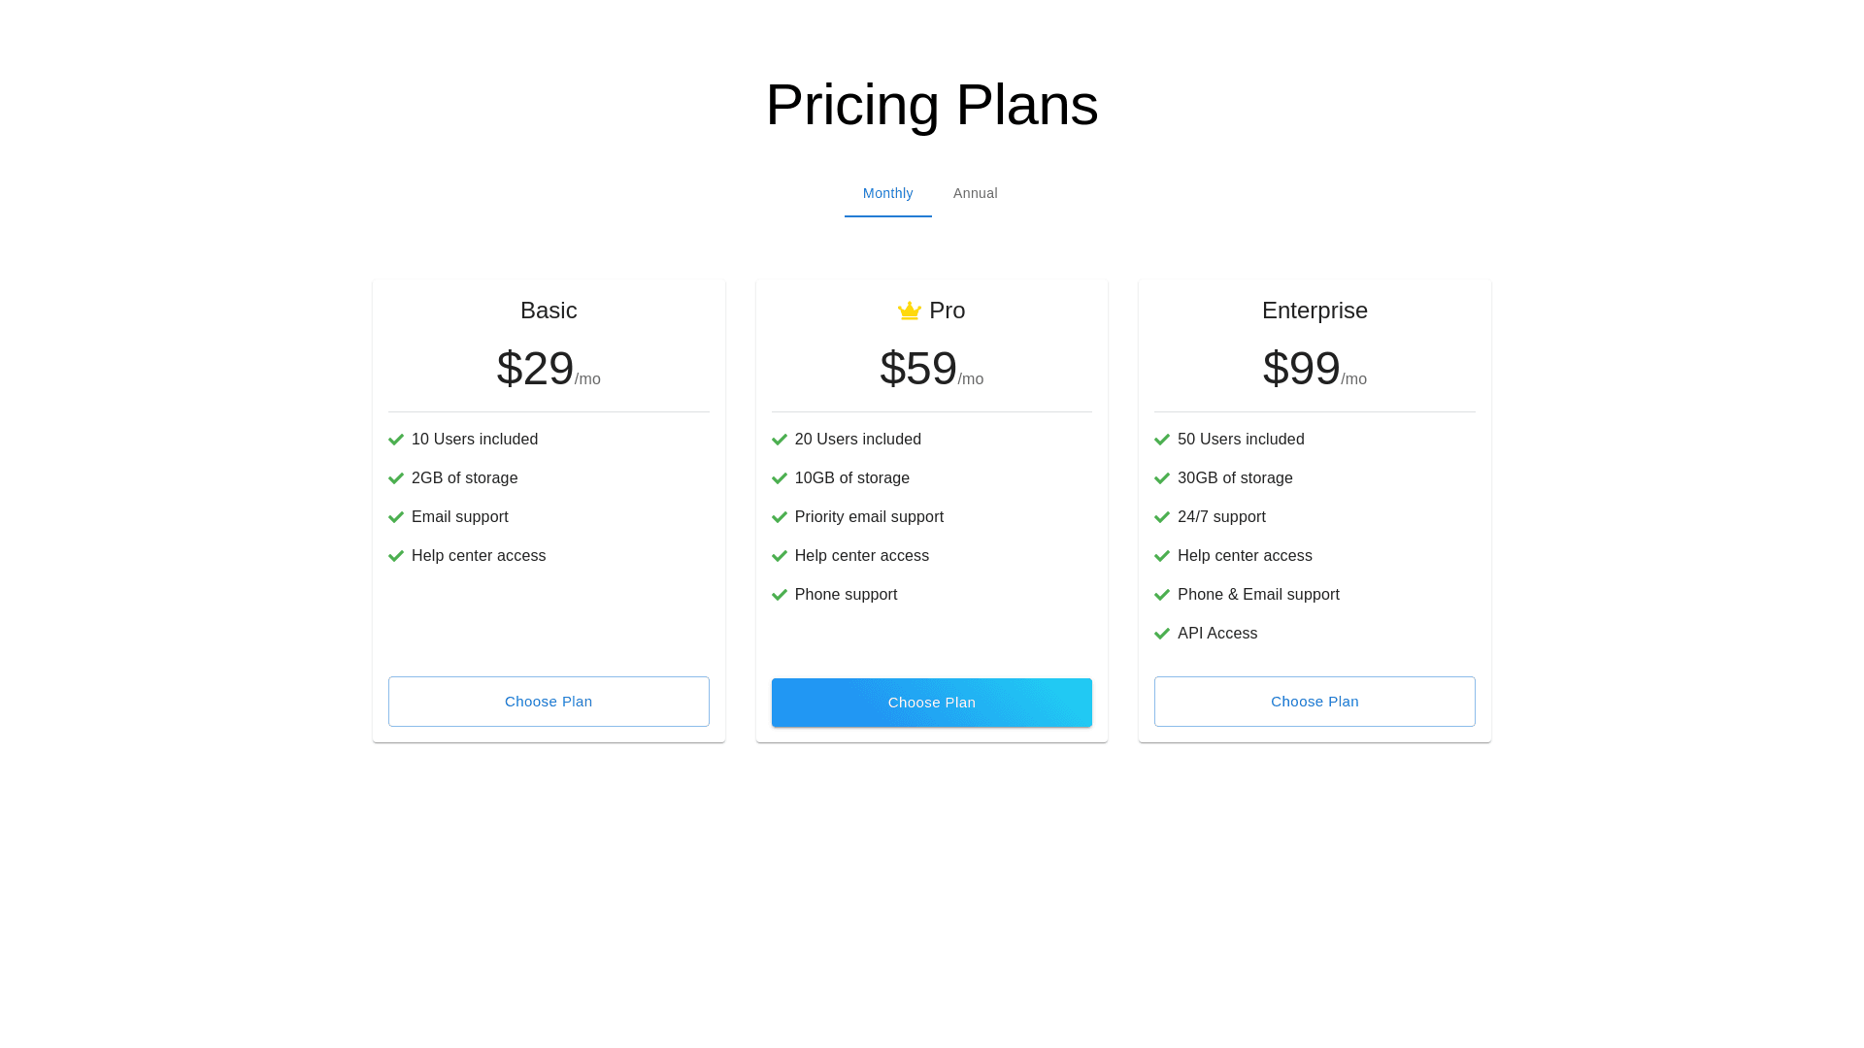Click the $29 Basic price
Image resolution: width=1864 pixels, height=1048 pixels.
536,369
